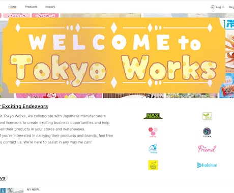Open the green sprout brand logo
234x193 pixels.
[x=207, y=116]
